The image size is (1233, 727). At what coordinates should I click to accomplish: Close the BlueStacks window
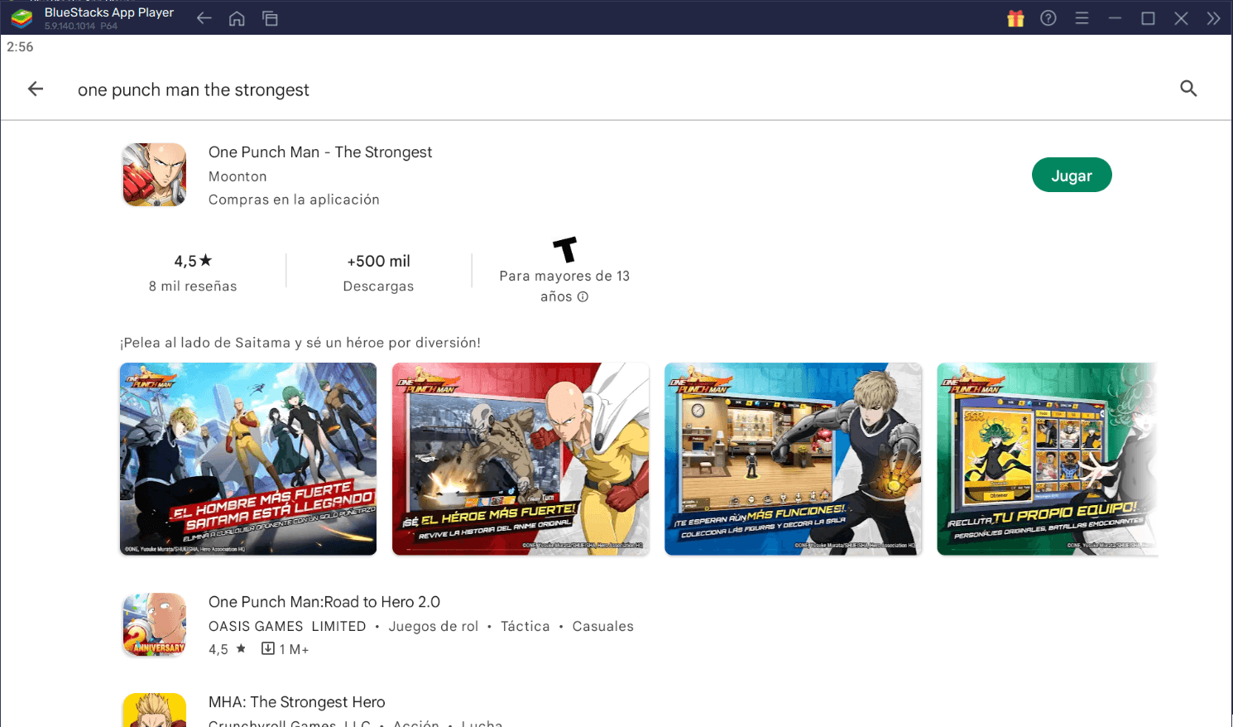[x=1181, y=18]
